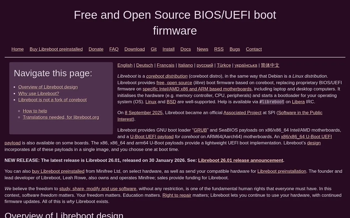Switch to Türkçe translation
Image resolution: width=350 pixels, height=218 pixels.
(x=224, y=65)
